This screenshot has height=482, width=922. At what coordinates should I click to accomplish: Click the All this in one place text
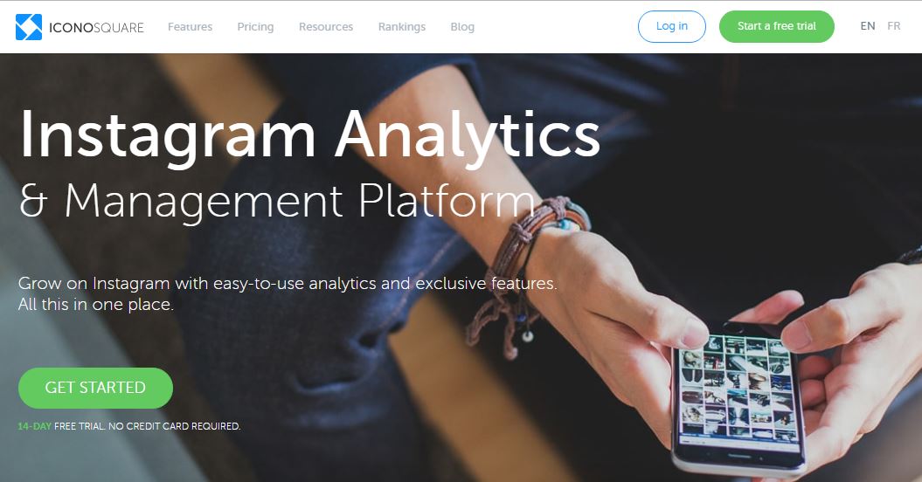click(96, 305)
